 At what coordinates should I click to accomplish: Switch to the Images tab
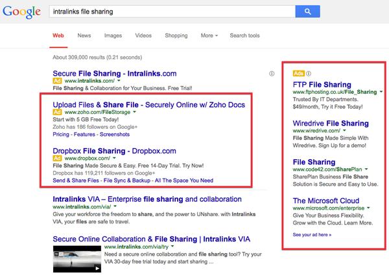click(x=113, y=36)
